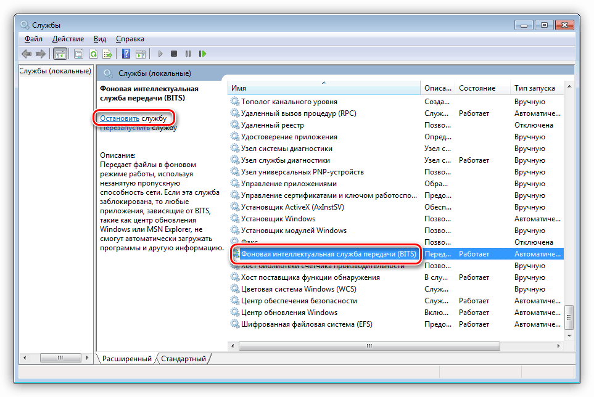Open the Действие menu
The height and width of the screenshot is (397, 594).
pyautogui.click(x=68, y=38)
